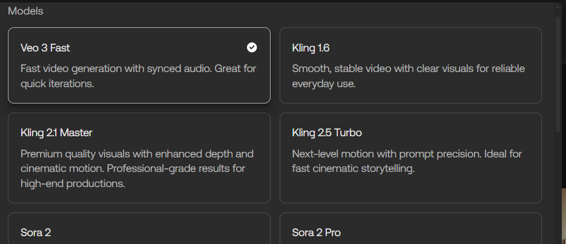
Task: Click the 'Sora 2 Pro' title text
Action: pyautogui.click(x=317, y=232)
